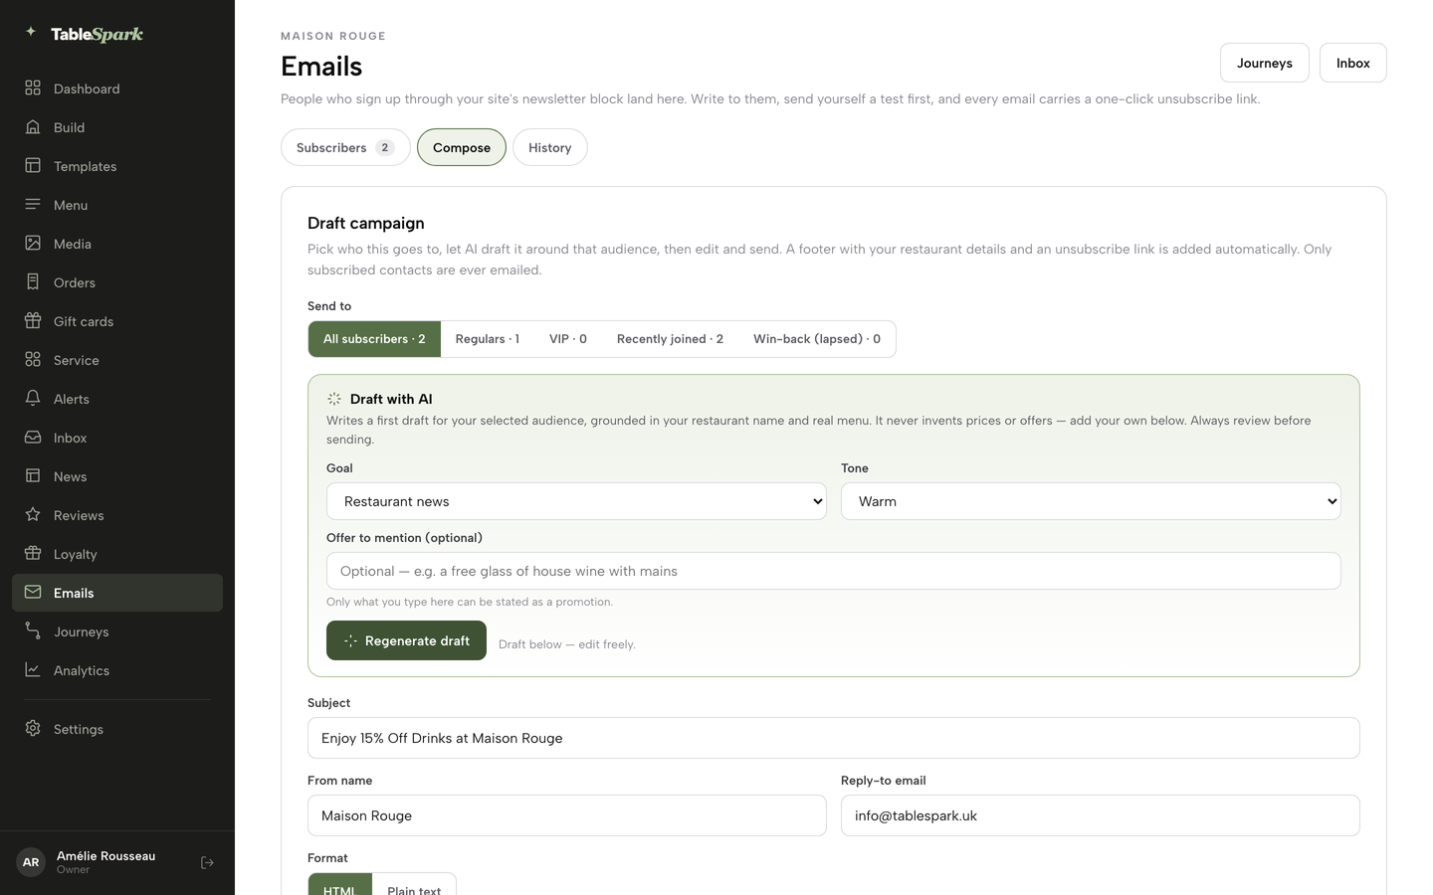Screen dimensions: 1433x895
Task: Click the Settings gear icon
Action: (33, 729)
